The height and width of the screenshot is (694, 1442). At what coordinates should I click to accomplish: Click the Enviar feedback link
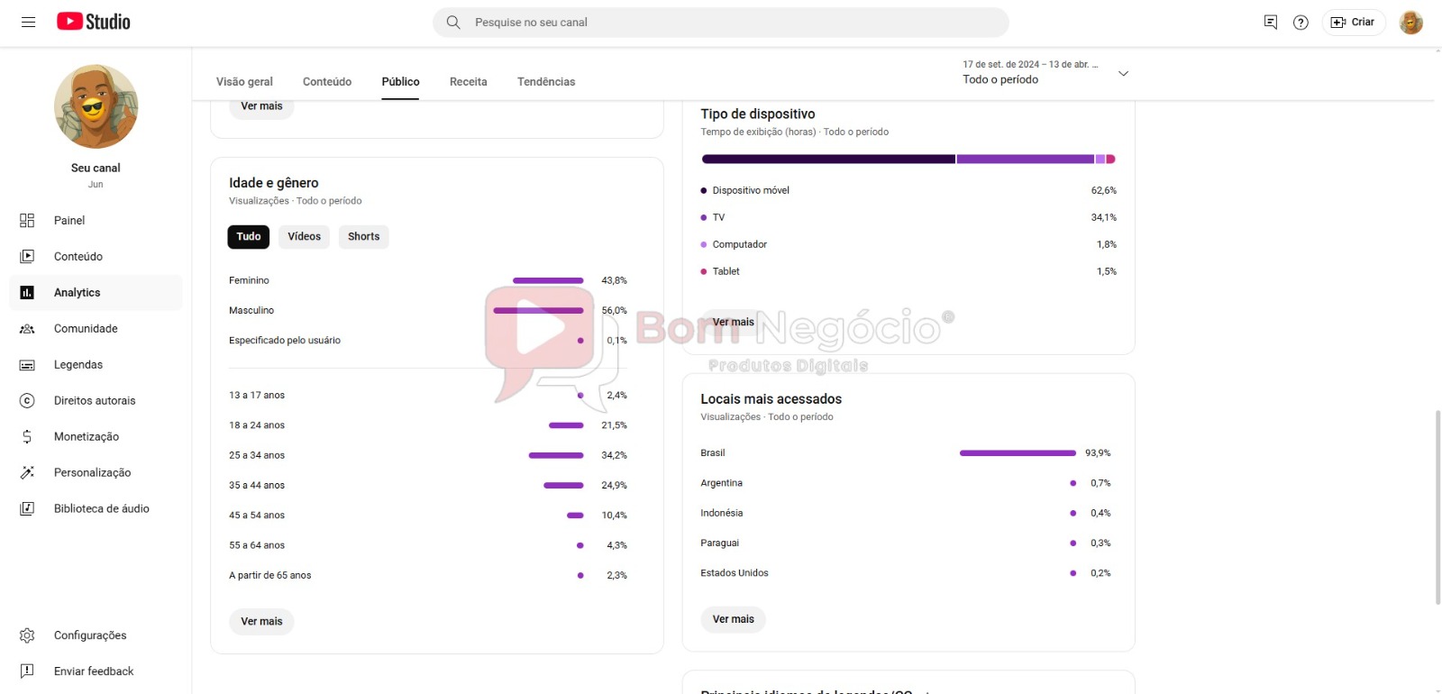tap(94, 671)
